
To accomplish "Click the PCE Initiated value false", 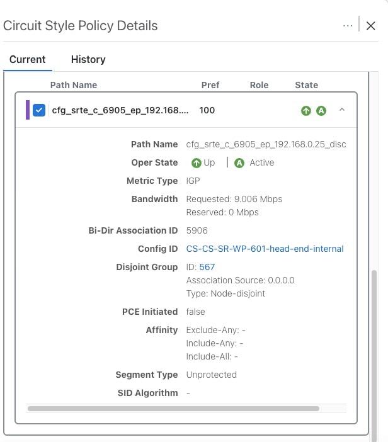I will [x=195, y=312].
